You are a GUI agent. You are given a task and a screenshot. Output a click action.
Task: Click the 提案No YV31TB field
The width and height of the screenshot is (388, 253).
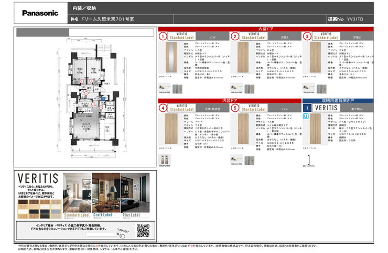tap(349, 19)
